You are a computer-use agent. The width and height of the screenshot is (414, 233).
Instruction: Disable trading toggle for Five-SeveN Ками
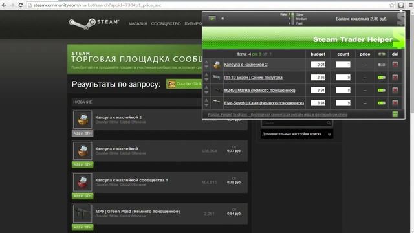[x=381, y=103]
